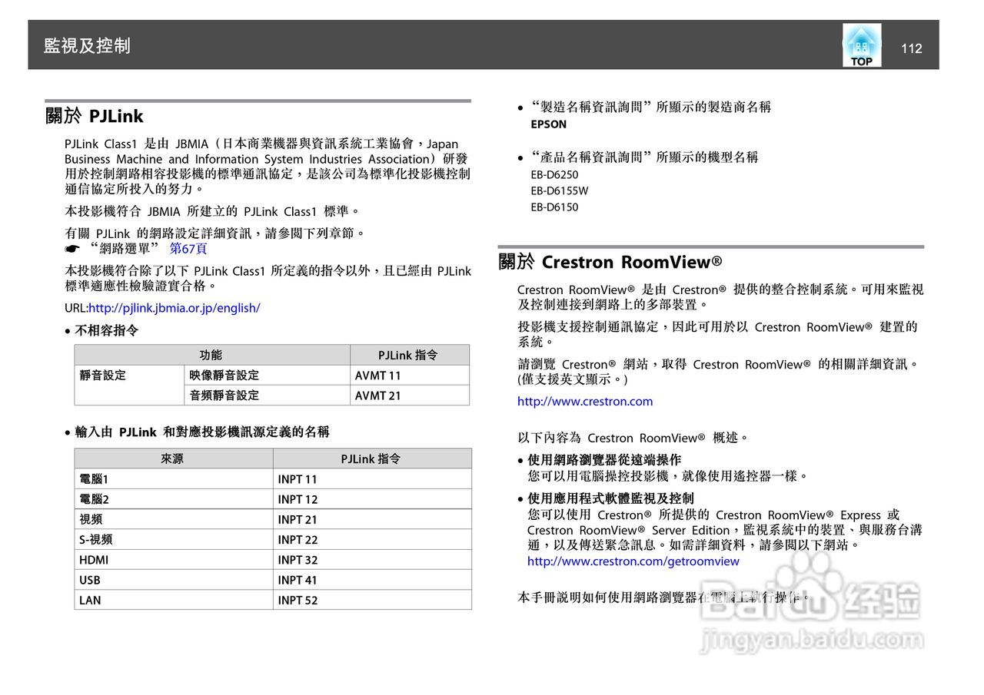984x695 pixels.
Task: Click the 關於 PJLink section heading
Action: point(95,116)
